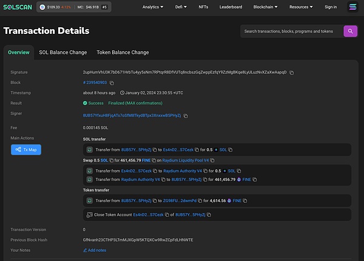364x261 pixels.
Task: Click the Sign in button
Action: click(x=331, y=7)
